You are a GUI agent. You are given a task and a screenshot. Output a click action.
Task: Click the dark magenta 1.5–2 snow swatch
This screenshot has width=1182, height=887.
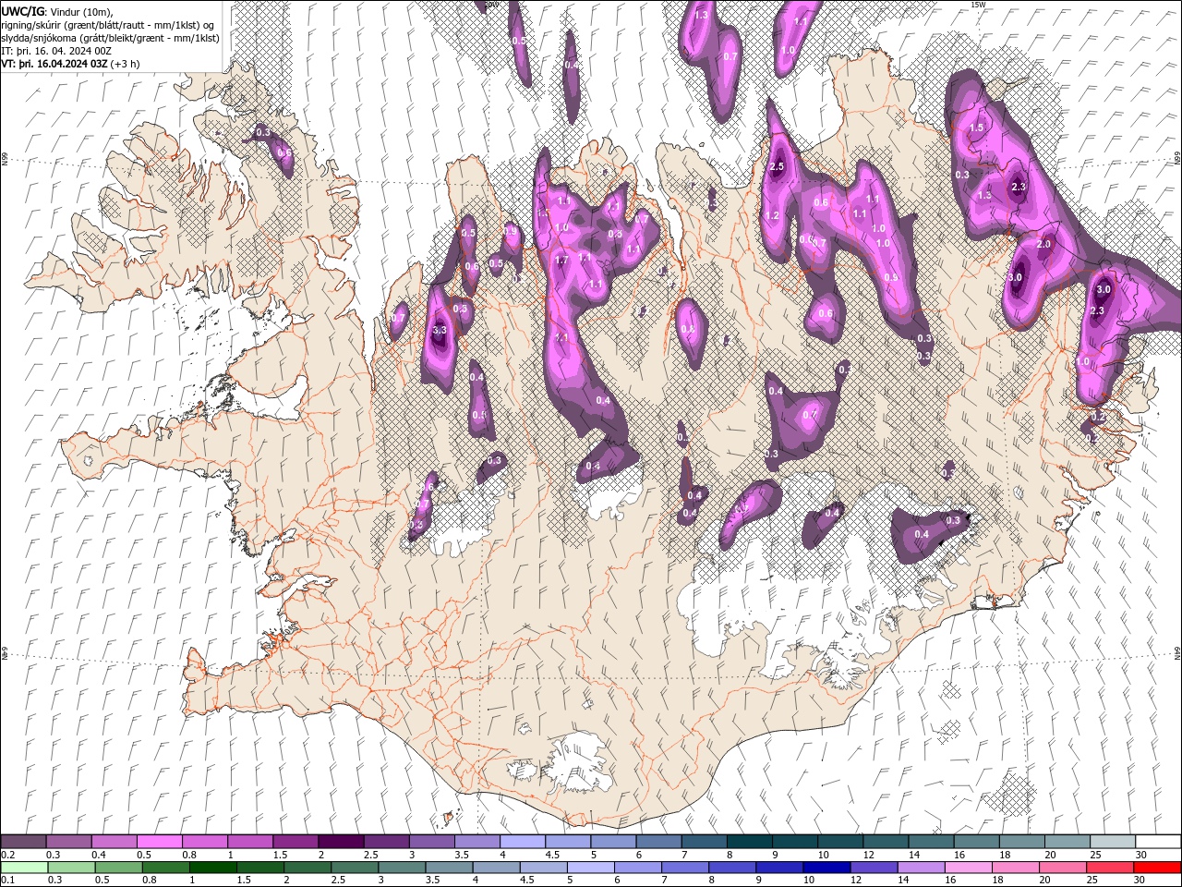point(295,842)
